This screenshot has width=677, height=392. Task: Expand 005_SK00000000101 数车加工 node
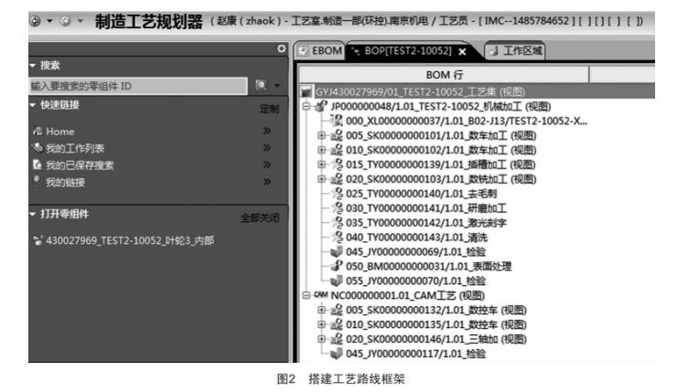coord(322,135)
